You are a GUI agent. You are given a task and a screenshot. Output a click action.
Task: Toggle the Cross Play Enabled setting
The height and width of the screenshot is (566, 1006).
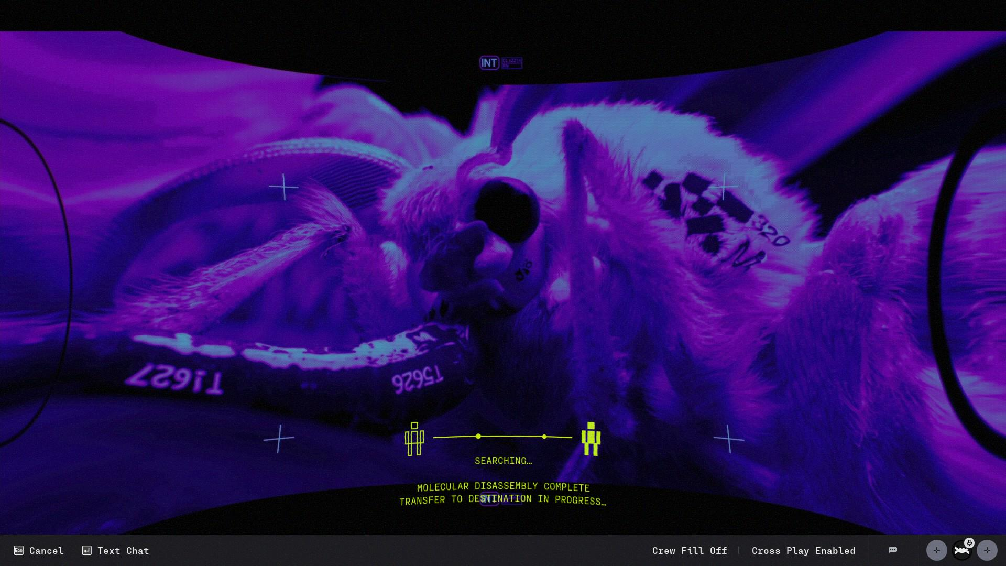coord(803,551)
